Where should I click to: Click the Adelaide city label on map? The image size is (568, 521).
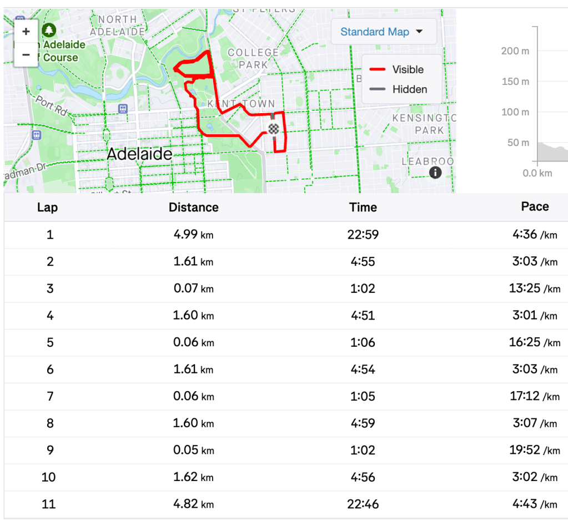click(139, 154)
